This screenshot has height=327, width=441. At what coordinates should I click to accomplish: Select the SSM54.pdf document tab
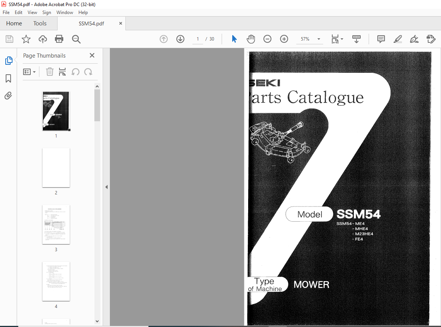[x=91, y=23]
